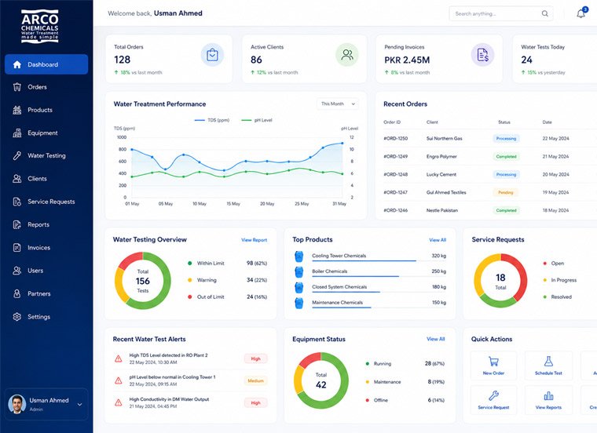Click the Equipment icon in sidebar

point(17,133)
